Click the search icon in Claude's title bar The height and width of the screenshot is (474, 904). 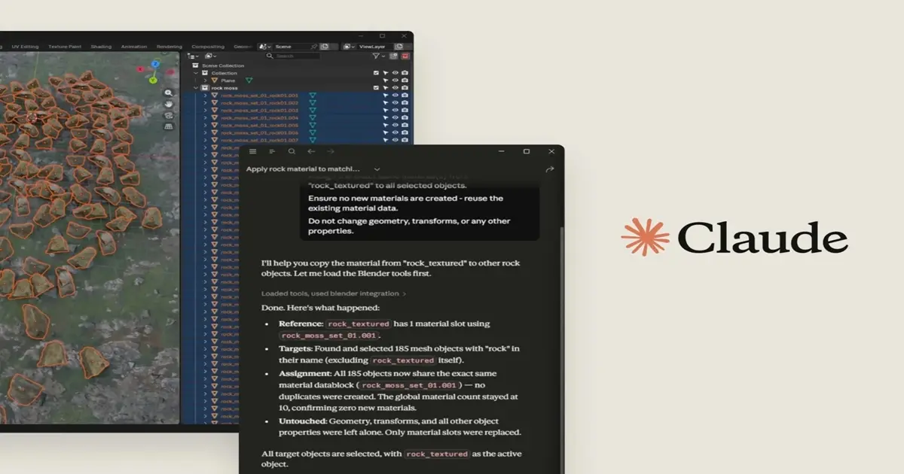pos(292,151)
